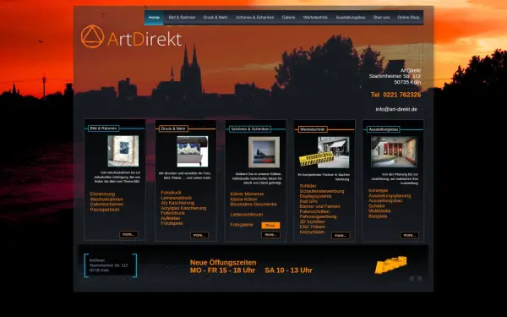This screenshot has width=507, height=317.
Task: Click the Foliendruck link
Action: click(173, 213)
